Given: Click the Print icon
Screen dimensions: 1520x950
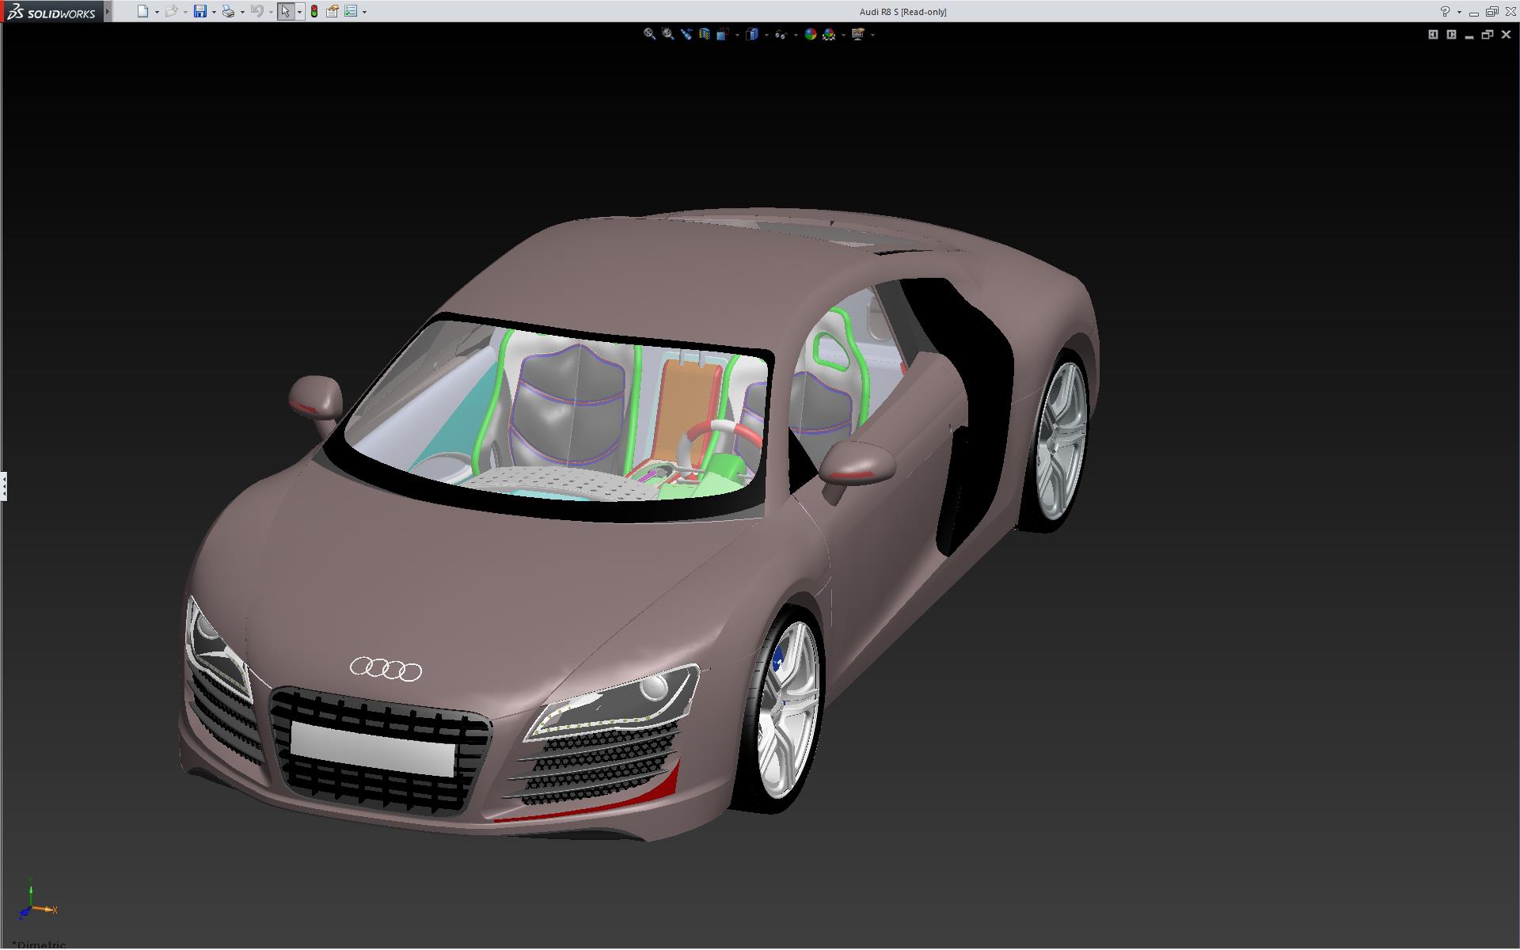Looking at the screenshot, I should coord(228,11).
